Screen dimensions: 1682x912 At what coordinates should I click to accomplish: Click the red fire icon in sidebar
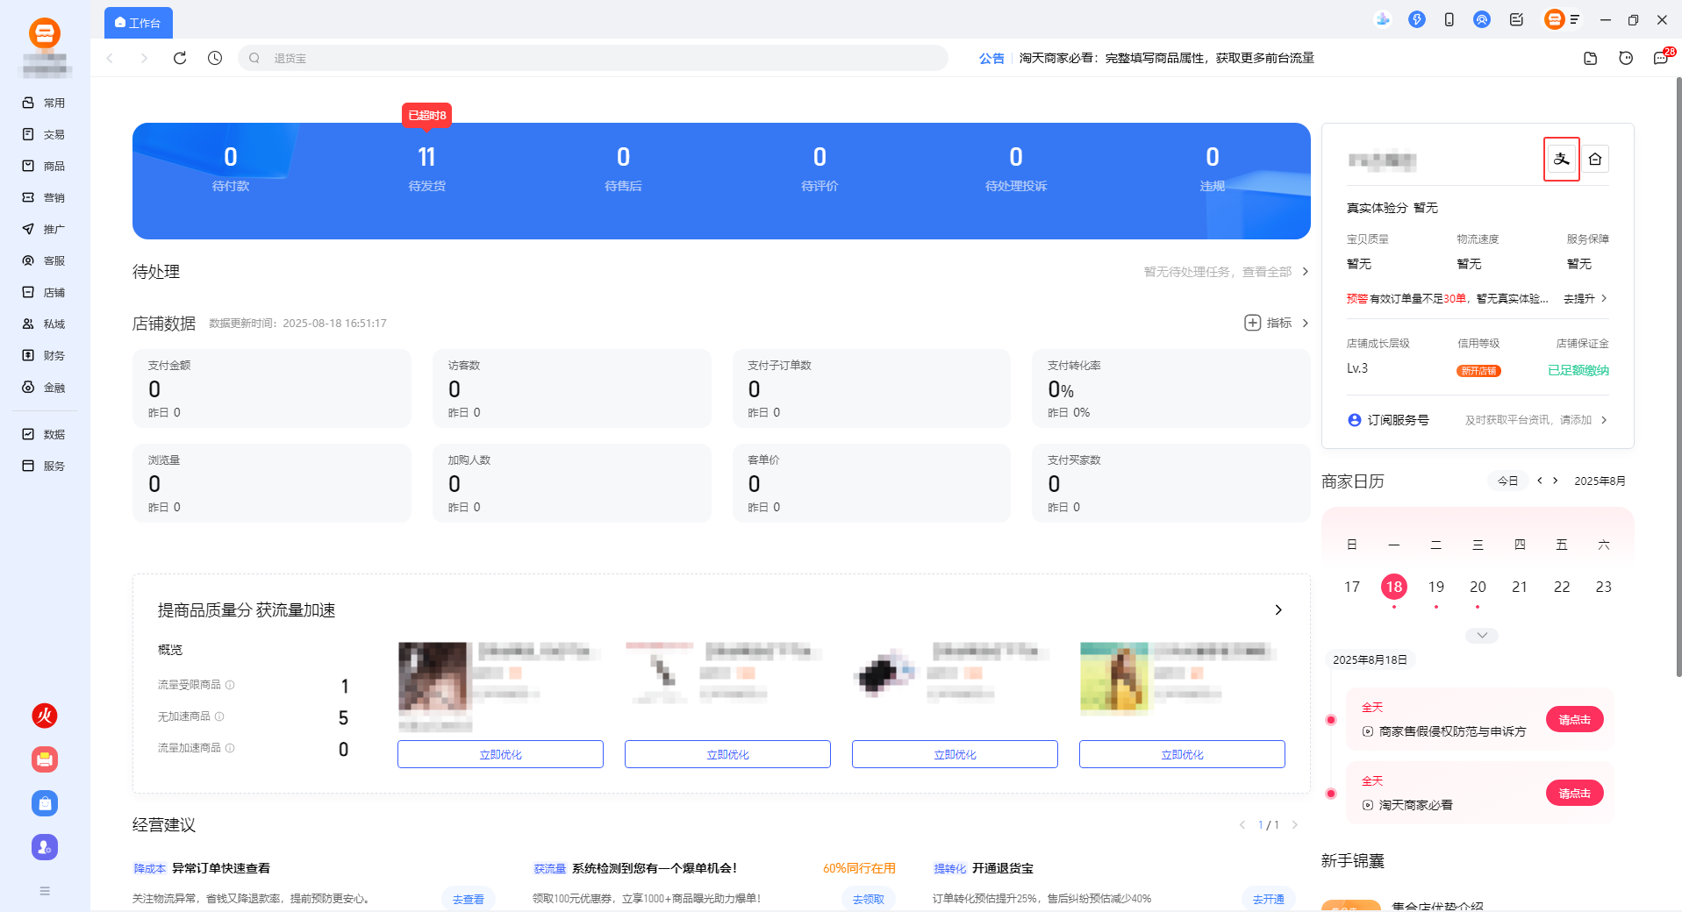pos(45,716)
